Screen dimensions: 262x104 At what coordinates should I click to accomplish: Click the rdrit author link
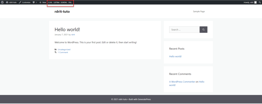tap(73, 35)
